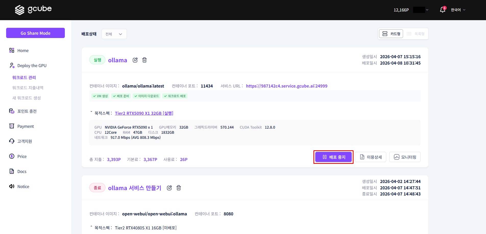The image size is (486, 234).
Task: Open the 배포상태 전체 dropdown
Action: 114,34
